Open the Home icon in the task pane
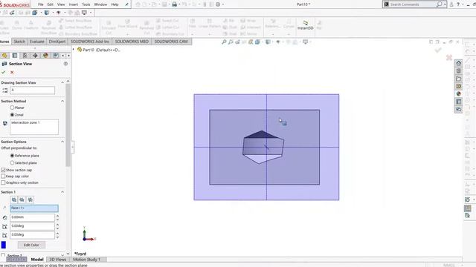Image resolution: width=476 pixels, height=267 pixels. [x=458, y=63]
